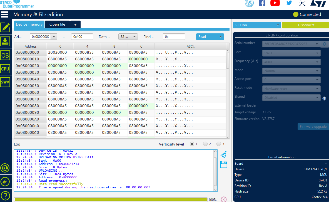This screenshot has width=329, height=202.
Task: Open ST YouTube channel icon
Action: (x=275, y=3)
